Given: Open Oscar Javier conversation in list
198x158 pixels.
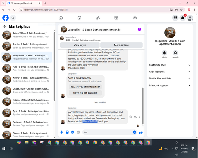Looking at the screenshot, I should click(27, 90).
